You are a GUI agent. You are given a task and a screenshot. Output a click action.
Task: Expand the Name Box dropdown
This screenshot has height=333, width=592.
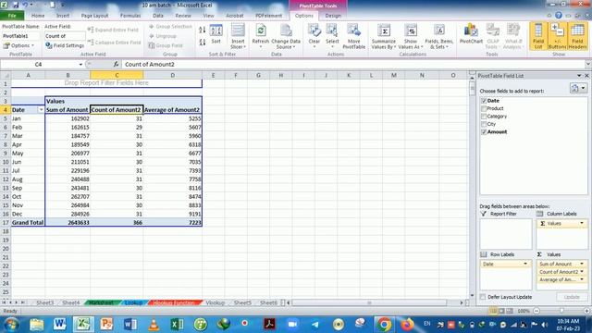80,65
